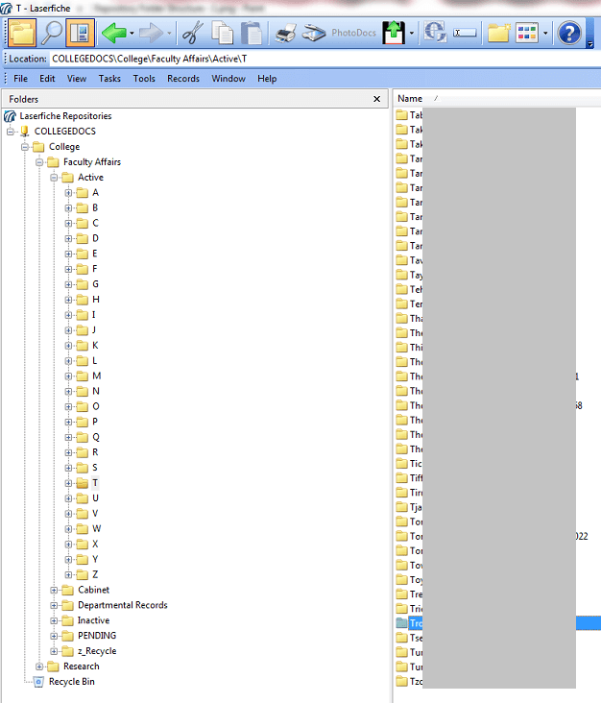Select folder Z in the tree
Image resolution: width=601 pixels, height=703 pixels.
point(95,574)
